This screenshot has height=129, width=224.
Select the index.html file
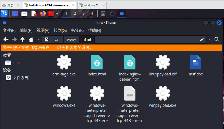(97, 66)
